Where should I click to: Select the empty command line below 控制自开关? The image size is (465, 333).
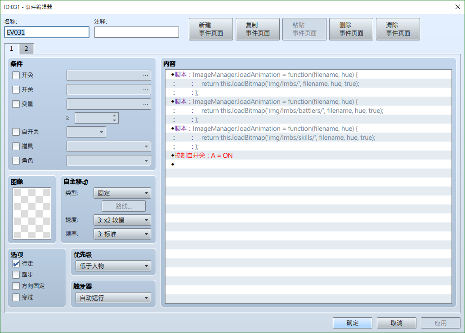[x=309, y=164]
